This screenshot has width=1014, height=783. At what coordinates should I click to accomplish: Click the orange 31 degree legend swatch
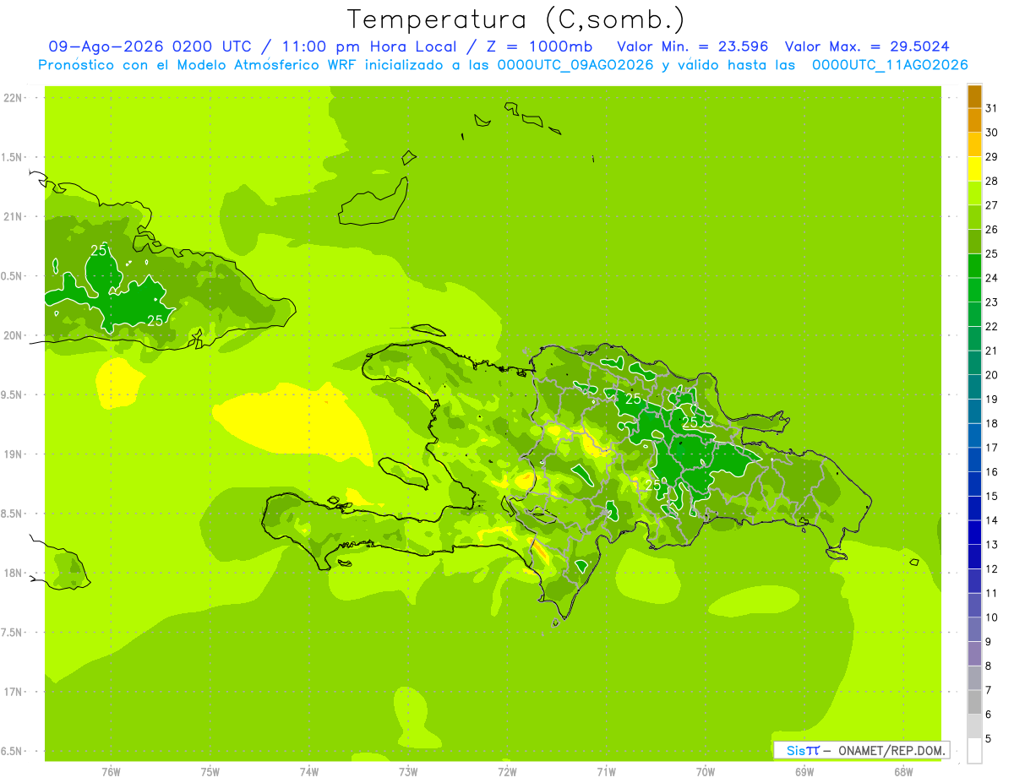click(x=974, y=96)
